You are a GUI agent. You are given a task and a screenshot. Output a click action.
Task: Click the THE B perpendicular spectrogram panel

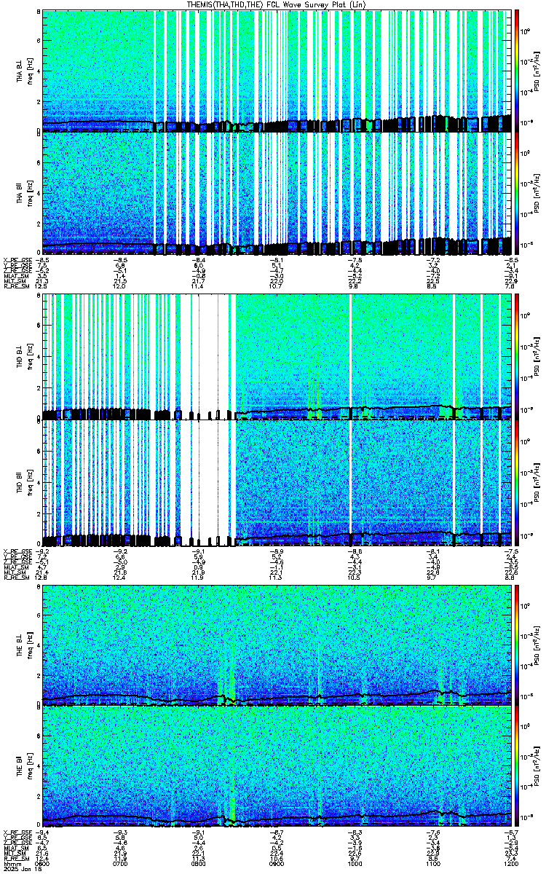pyautogui.click(x=277, y=645)
